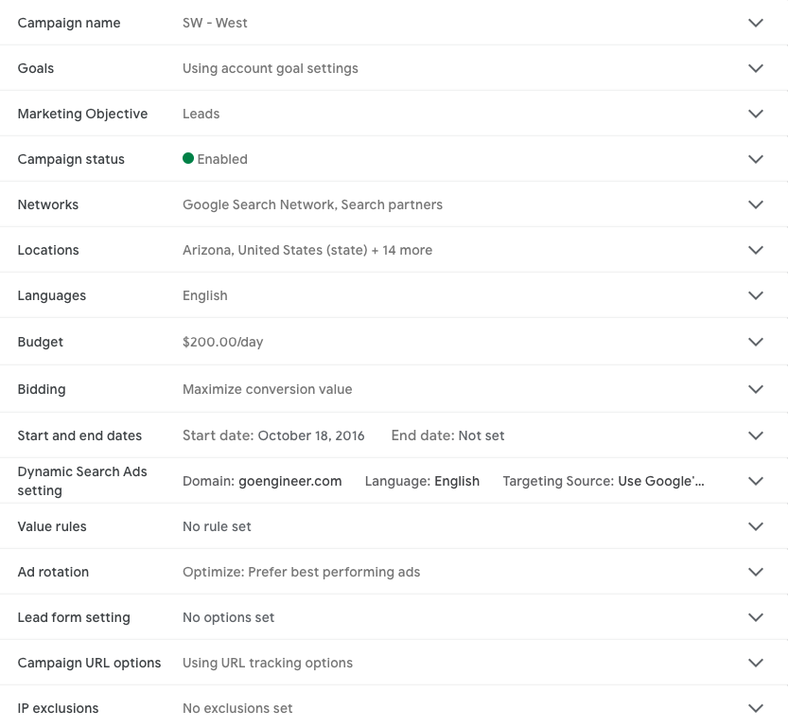Expand the Campaign name row chevron
This screenshot has width=788, height=728.
click(755, 23)
